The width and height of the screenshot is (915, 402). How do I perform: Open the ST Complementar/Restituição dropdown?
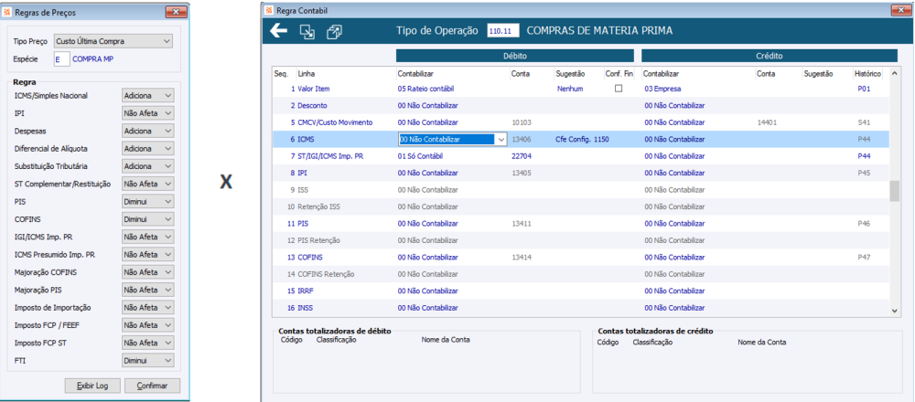click(147, 185)
